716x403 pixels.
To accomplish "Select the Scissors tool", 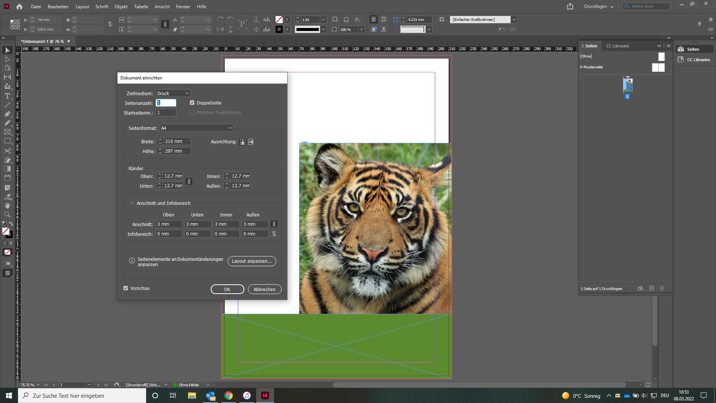I will [x=7, y=151].
